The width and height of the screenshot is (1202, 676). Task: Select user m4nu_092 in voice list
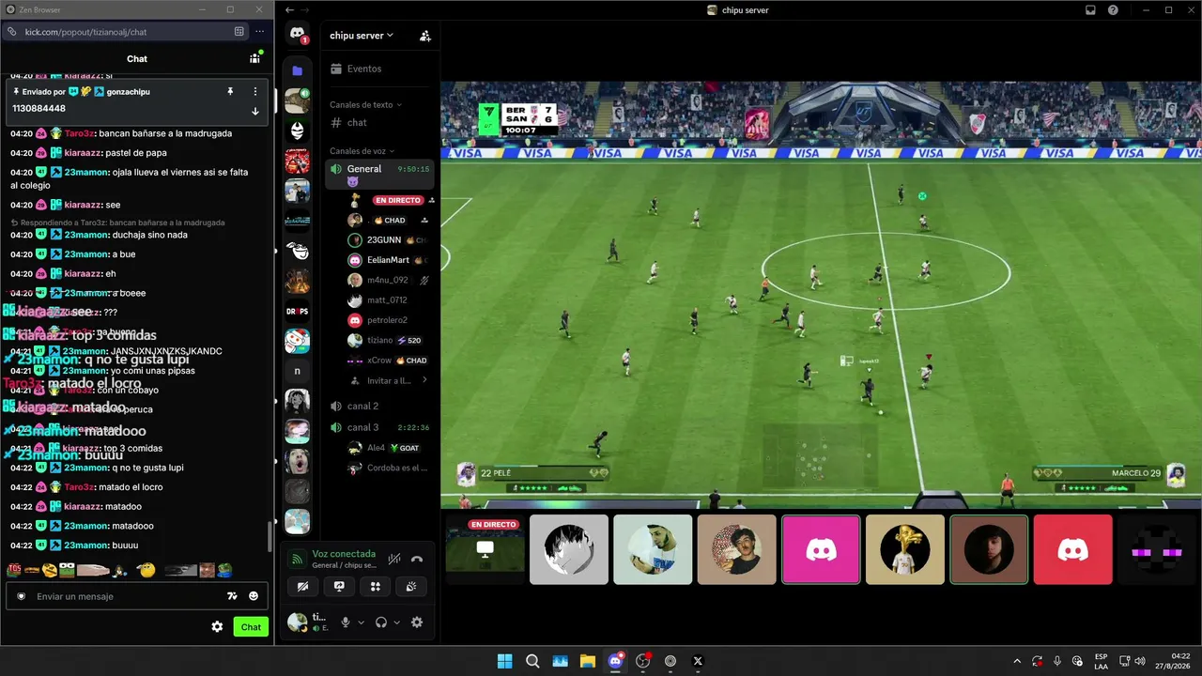(387, 280)
